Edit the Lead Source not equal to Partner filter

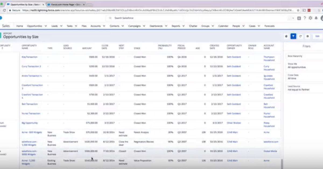click(304, 88)
